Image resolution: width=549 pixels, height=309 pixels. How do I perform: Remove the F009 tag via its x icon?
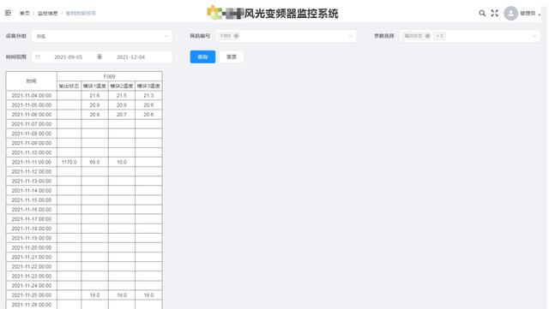[236, 36]
